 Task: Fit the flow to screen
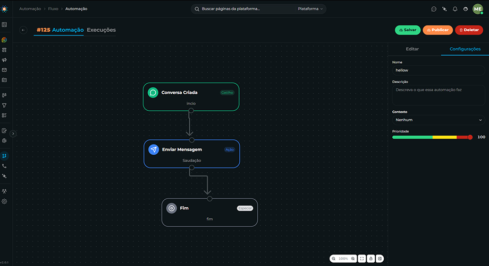pos(362,259)
